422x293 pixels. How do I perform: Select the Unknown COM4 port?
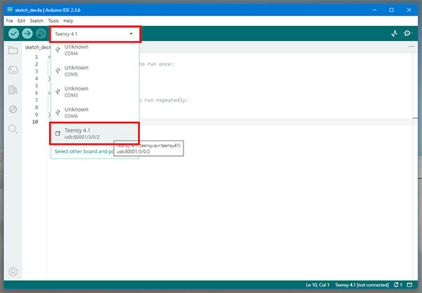[76, 51]
